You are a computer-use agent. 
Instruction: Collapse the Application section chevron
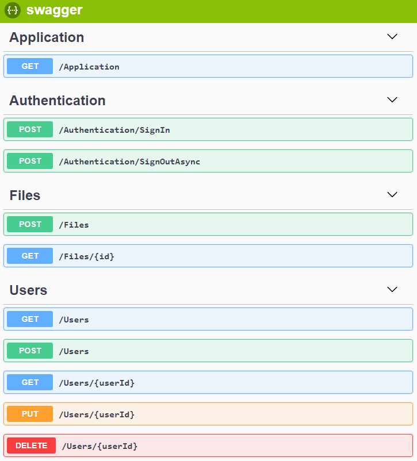392,37
